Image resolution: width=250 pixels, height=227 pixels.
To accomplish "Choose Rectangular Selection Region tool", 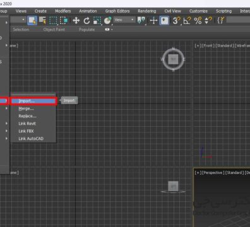I will (53, 20).
